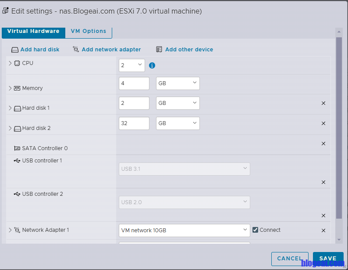Remove Hard disk 1 with X icon
The height and width of the screenshot is (270, 348).
[323, 103]
